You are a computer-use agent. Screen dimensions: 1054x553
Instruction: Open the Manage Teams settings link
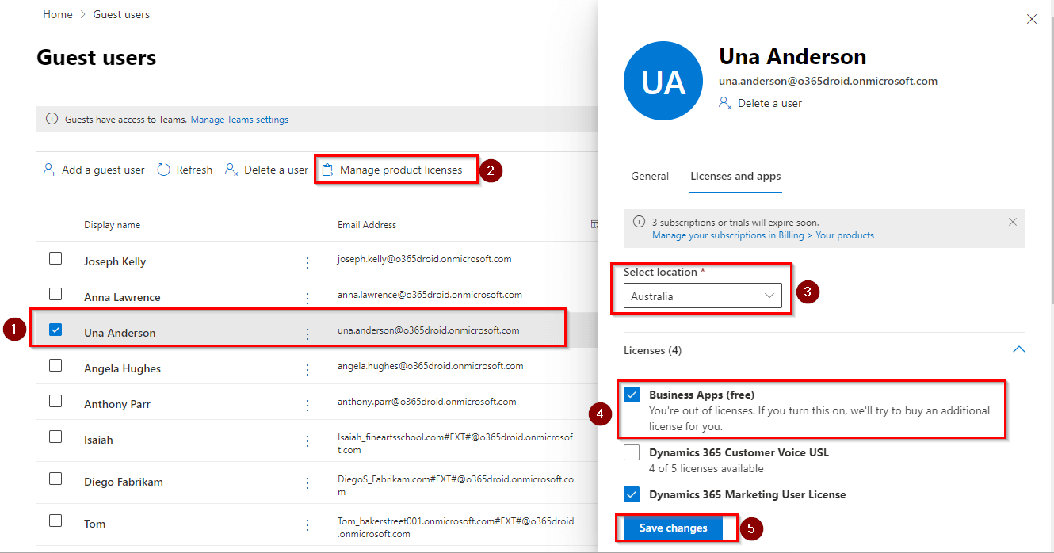pos(239,120)
